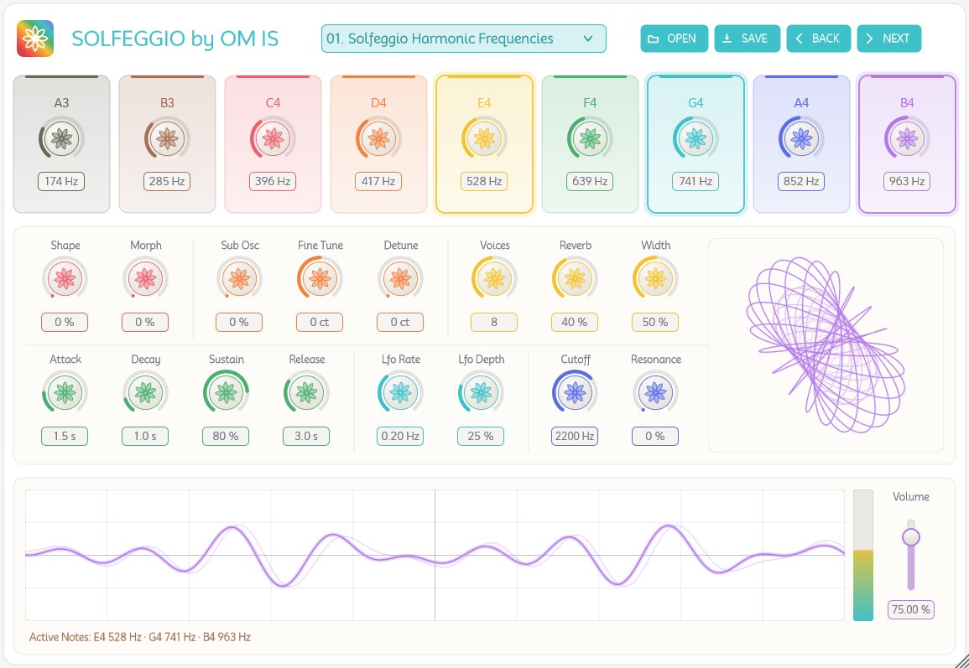969x668 pixels.
Task: Click the E4 note flower knob
Action: click(x=485, y=139)
